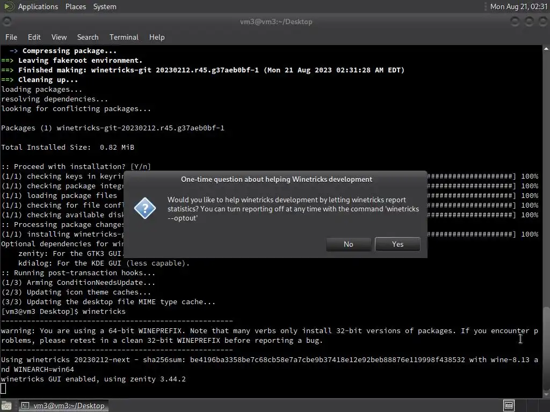Open the Search menu
Screen dimensions: 550x412
point(88,37)
